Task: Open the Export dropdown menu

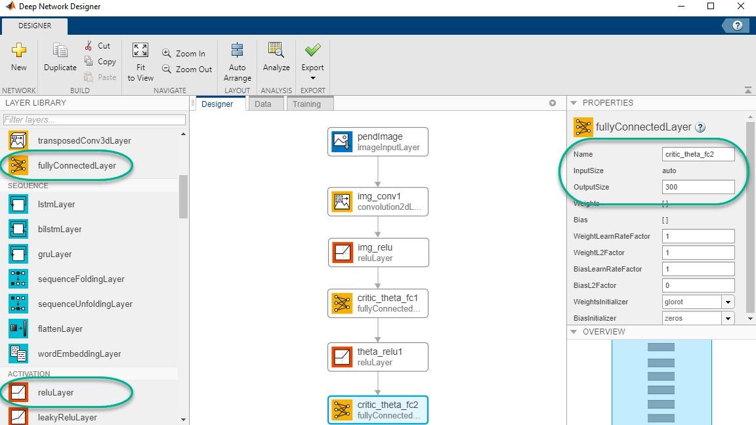Action: (312, 78)
